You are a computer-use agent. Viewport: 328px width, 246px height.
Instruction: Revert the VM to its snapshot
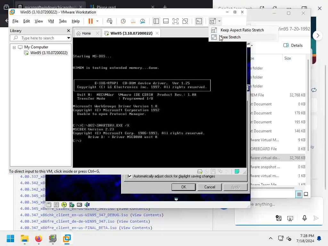(x=133, y=21)
